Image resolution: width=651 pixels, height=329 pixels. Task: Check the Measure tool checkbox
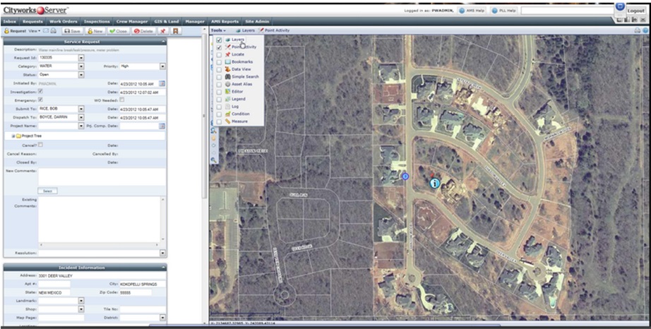pyautogui.click(x=219, y=121)
